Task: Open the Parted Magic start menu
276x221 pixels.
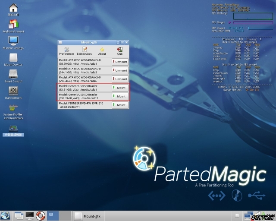Action: [x=5, y=216]
